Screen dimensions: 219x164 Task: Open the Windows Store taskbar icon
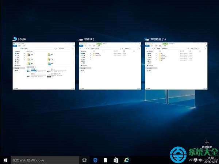[x=116, y=160]
